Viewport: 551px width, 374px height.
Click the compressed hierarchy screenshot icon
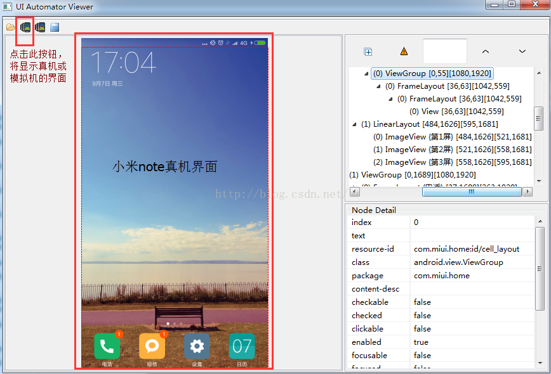click(40, 27)
